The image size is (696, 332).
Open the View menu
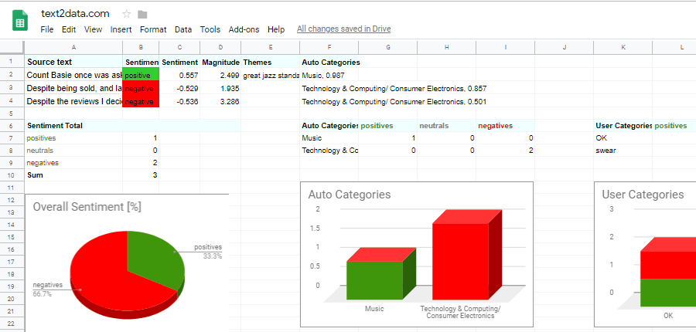pyautogui.click(x=94, y=29)
